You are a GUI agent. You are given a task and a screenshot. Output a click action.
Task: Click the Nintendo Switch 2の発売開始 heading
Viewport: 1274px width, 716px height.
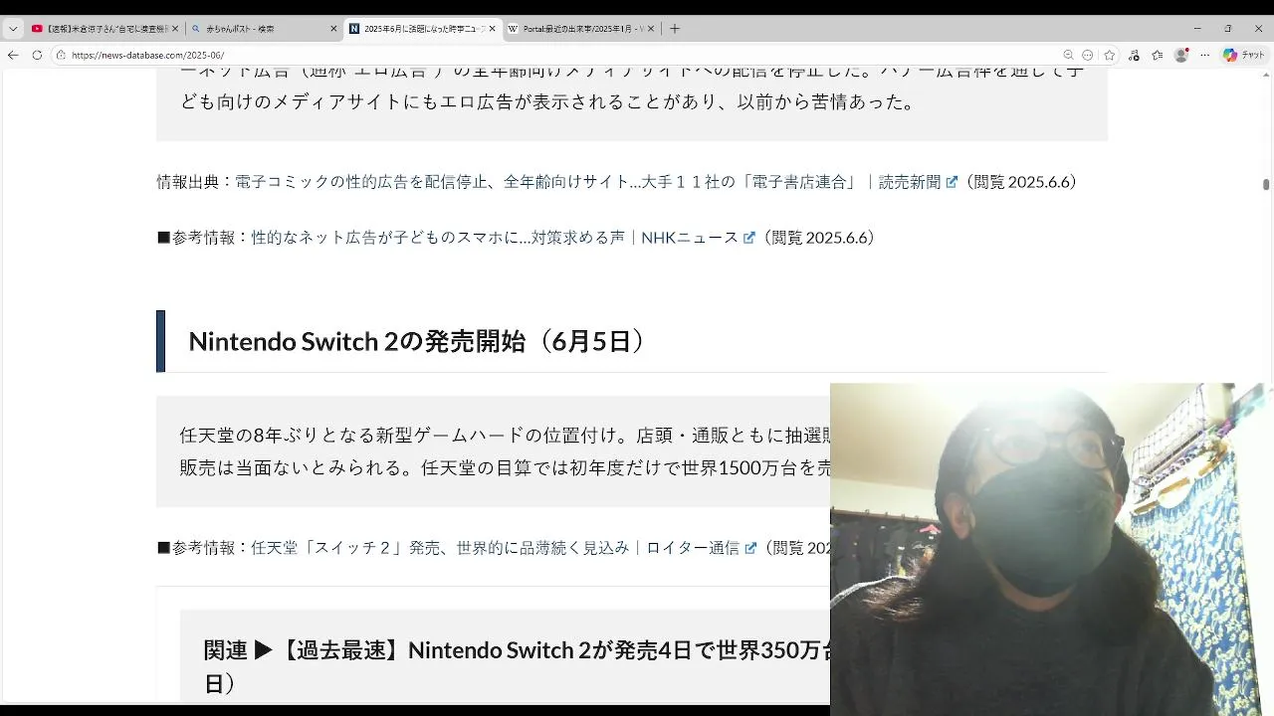coord(420,341)
